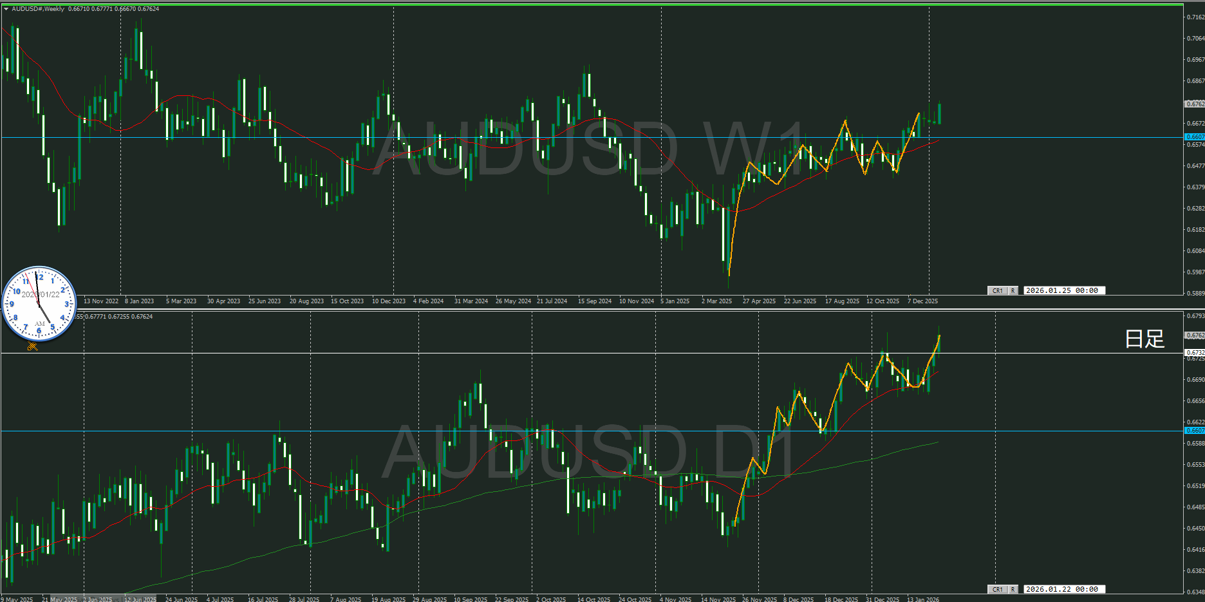Click the 2026.01.25 date field
The width and height of the screenshot is (1205, 602).
[1063, 290]
